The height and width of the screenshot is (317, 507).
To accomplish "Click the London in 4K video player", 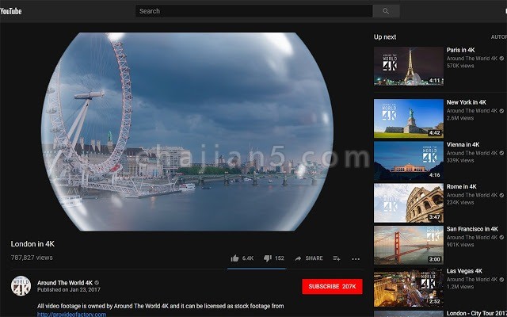I will (187, 132).
